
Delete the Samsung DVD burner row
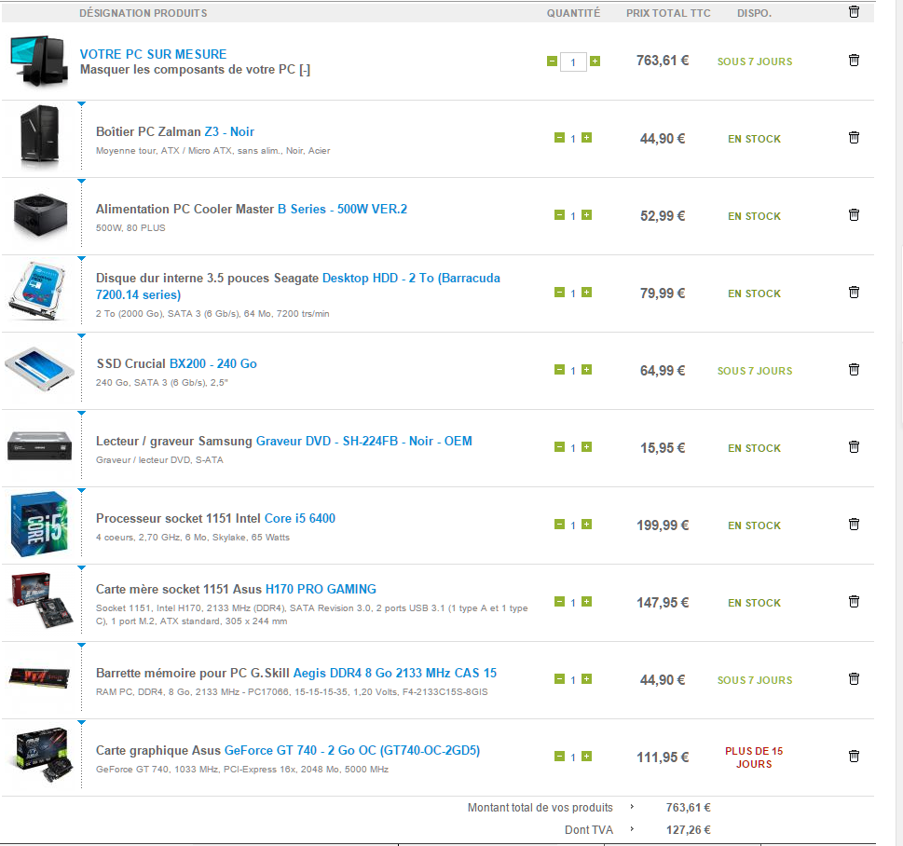854,447
